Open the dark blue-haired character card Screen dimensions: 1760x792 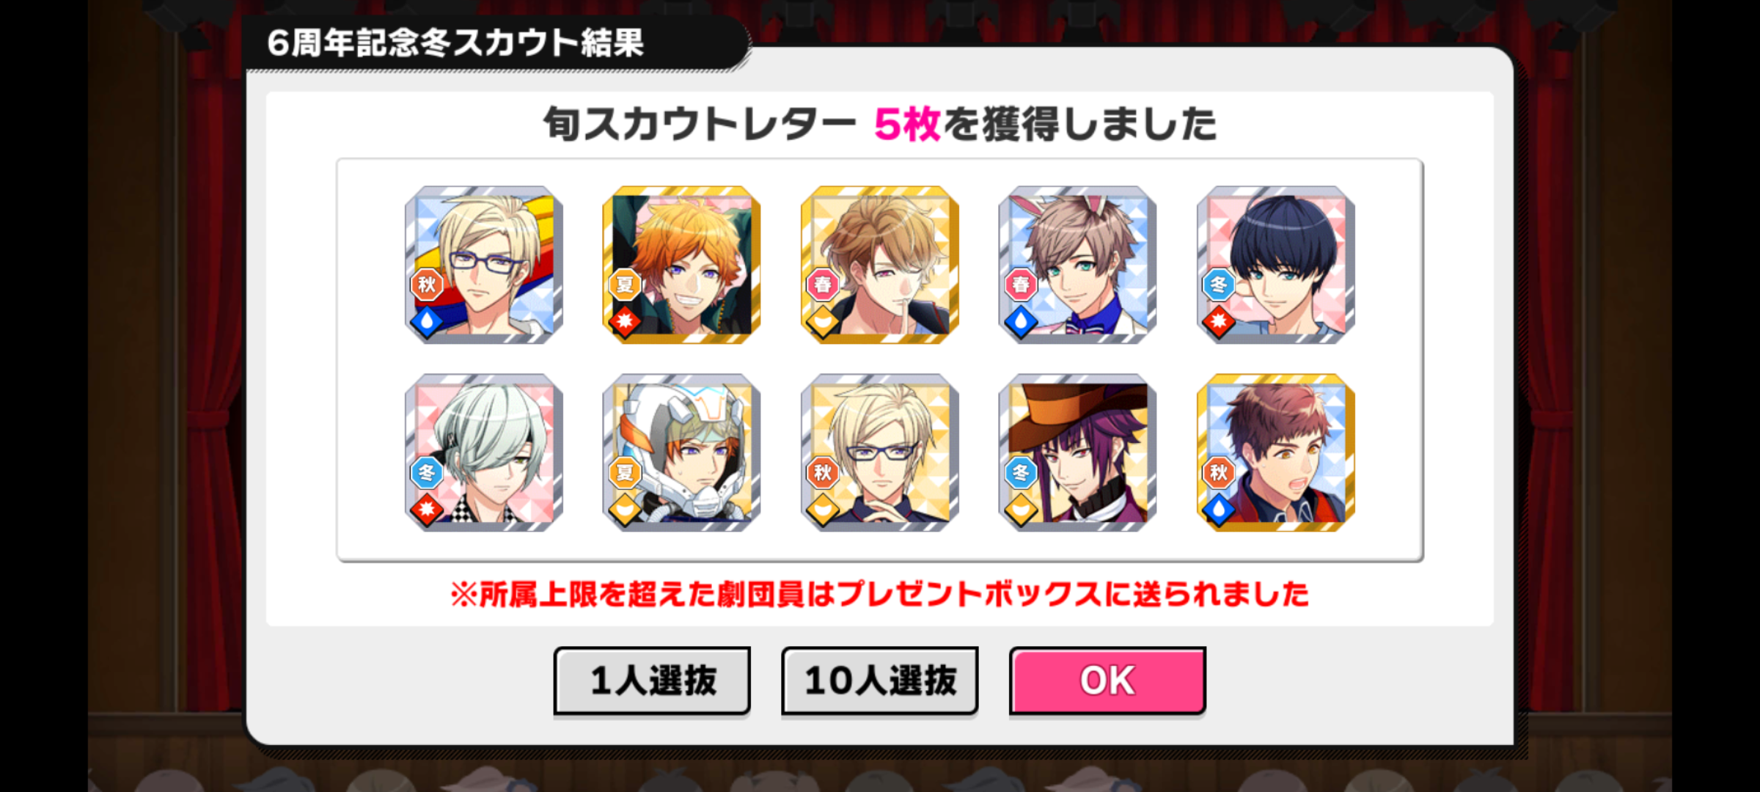[x=1276, y=265]
